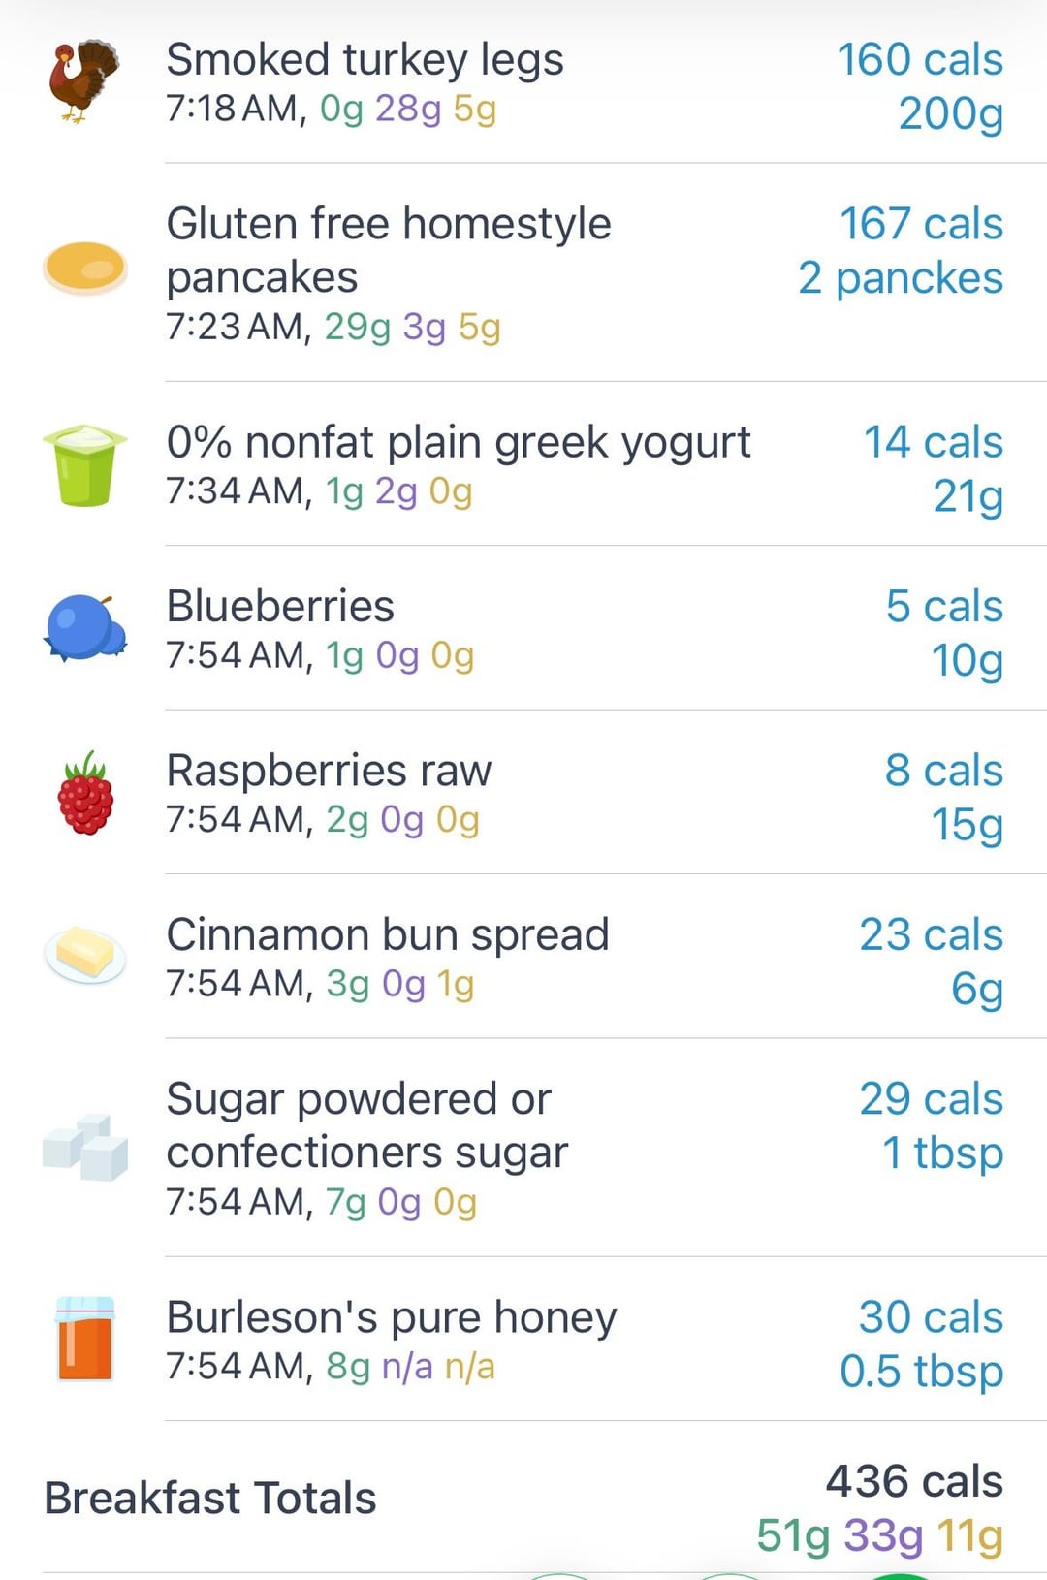Tap the turkey icon for Smoked turkey legs
The width and height of the screenshot is (1047, 1580).
84,81
